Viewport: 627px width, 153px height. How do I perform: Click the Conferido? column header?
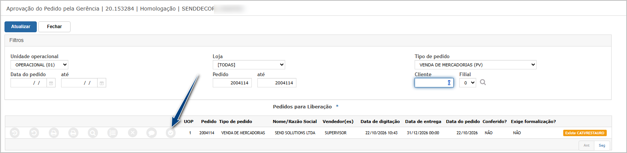(x=495, y=121)
